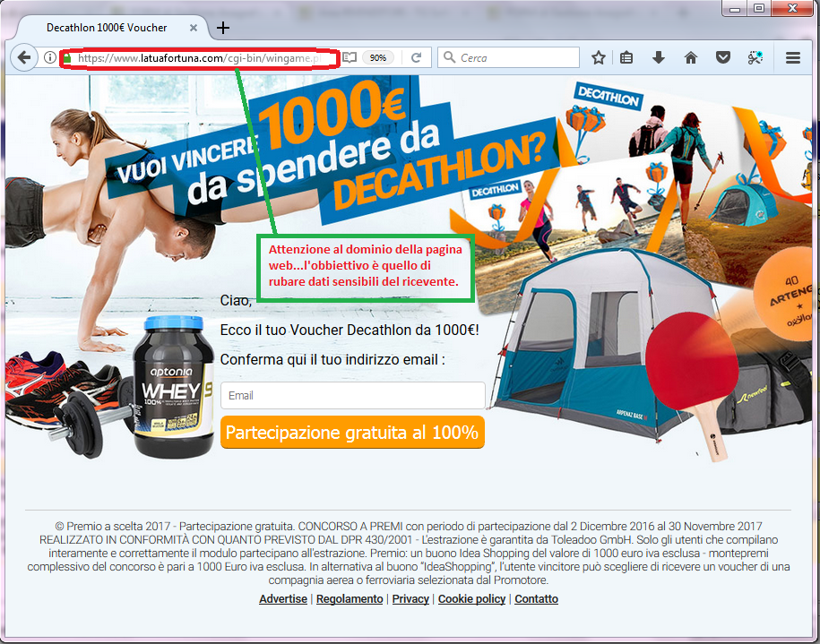Open the Cookie policy link
820x644 pixels.
click(x=471, y=599)
